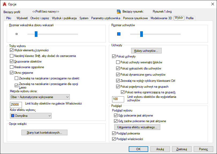Click the pickbox size preview square

click(x=17, y=34)
